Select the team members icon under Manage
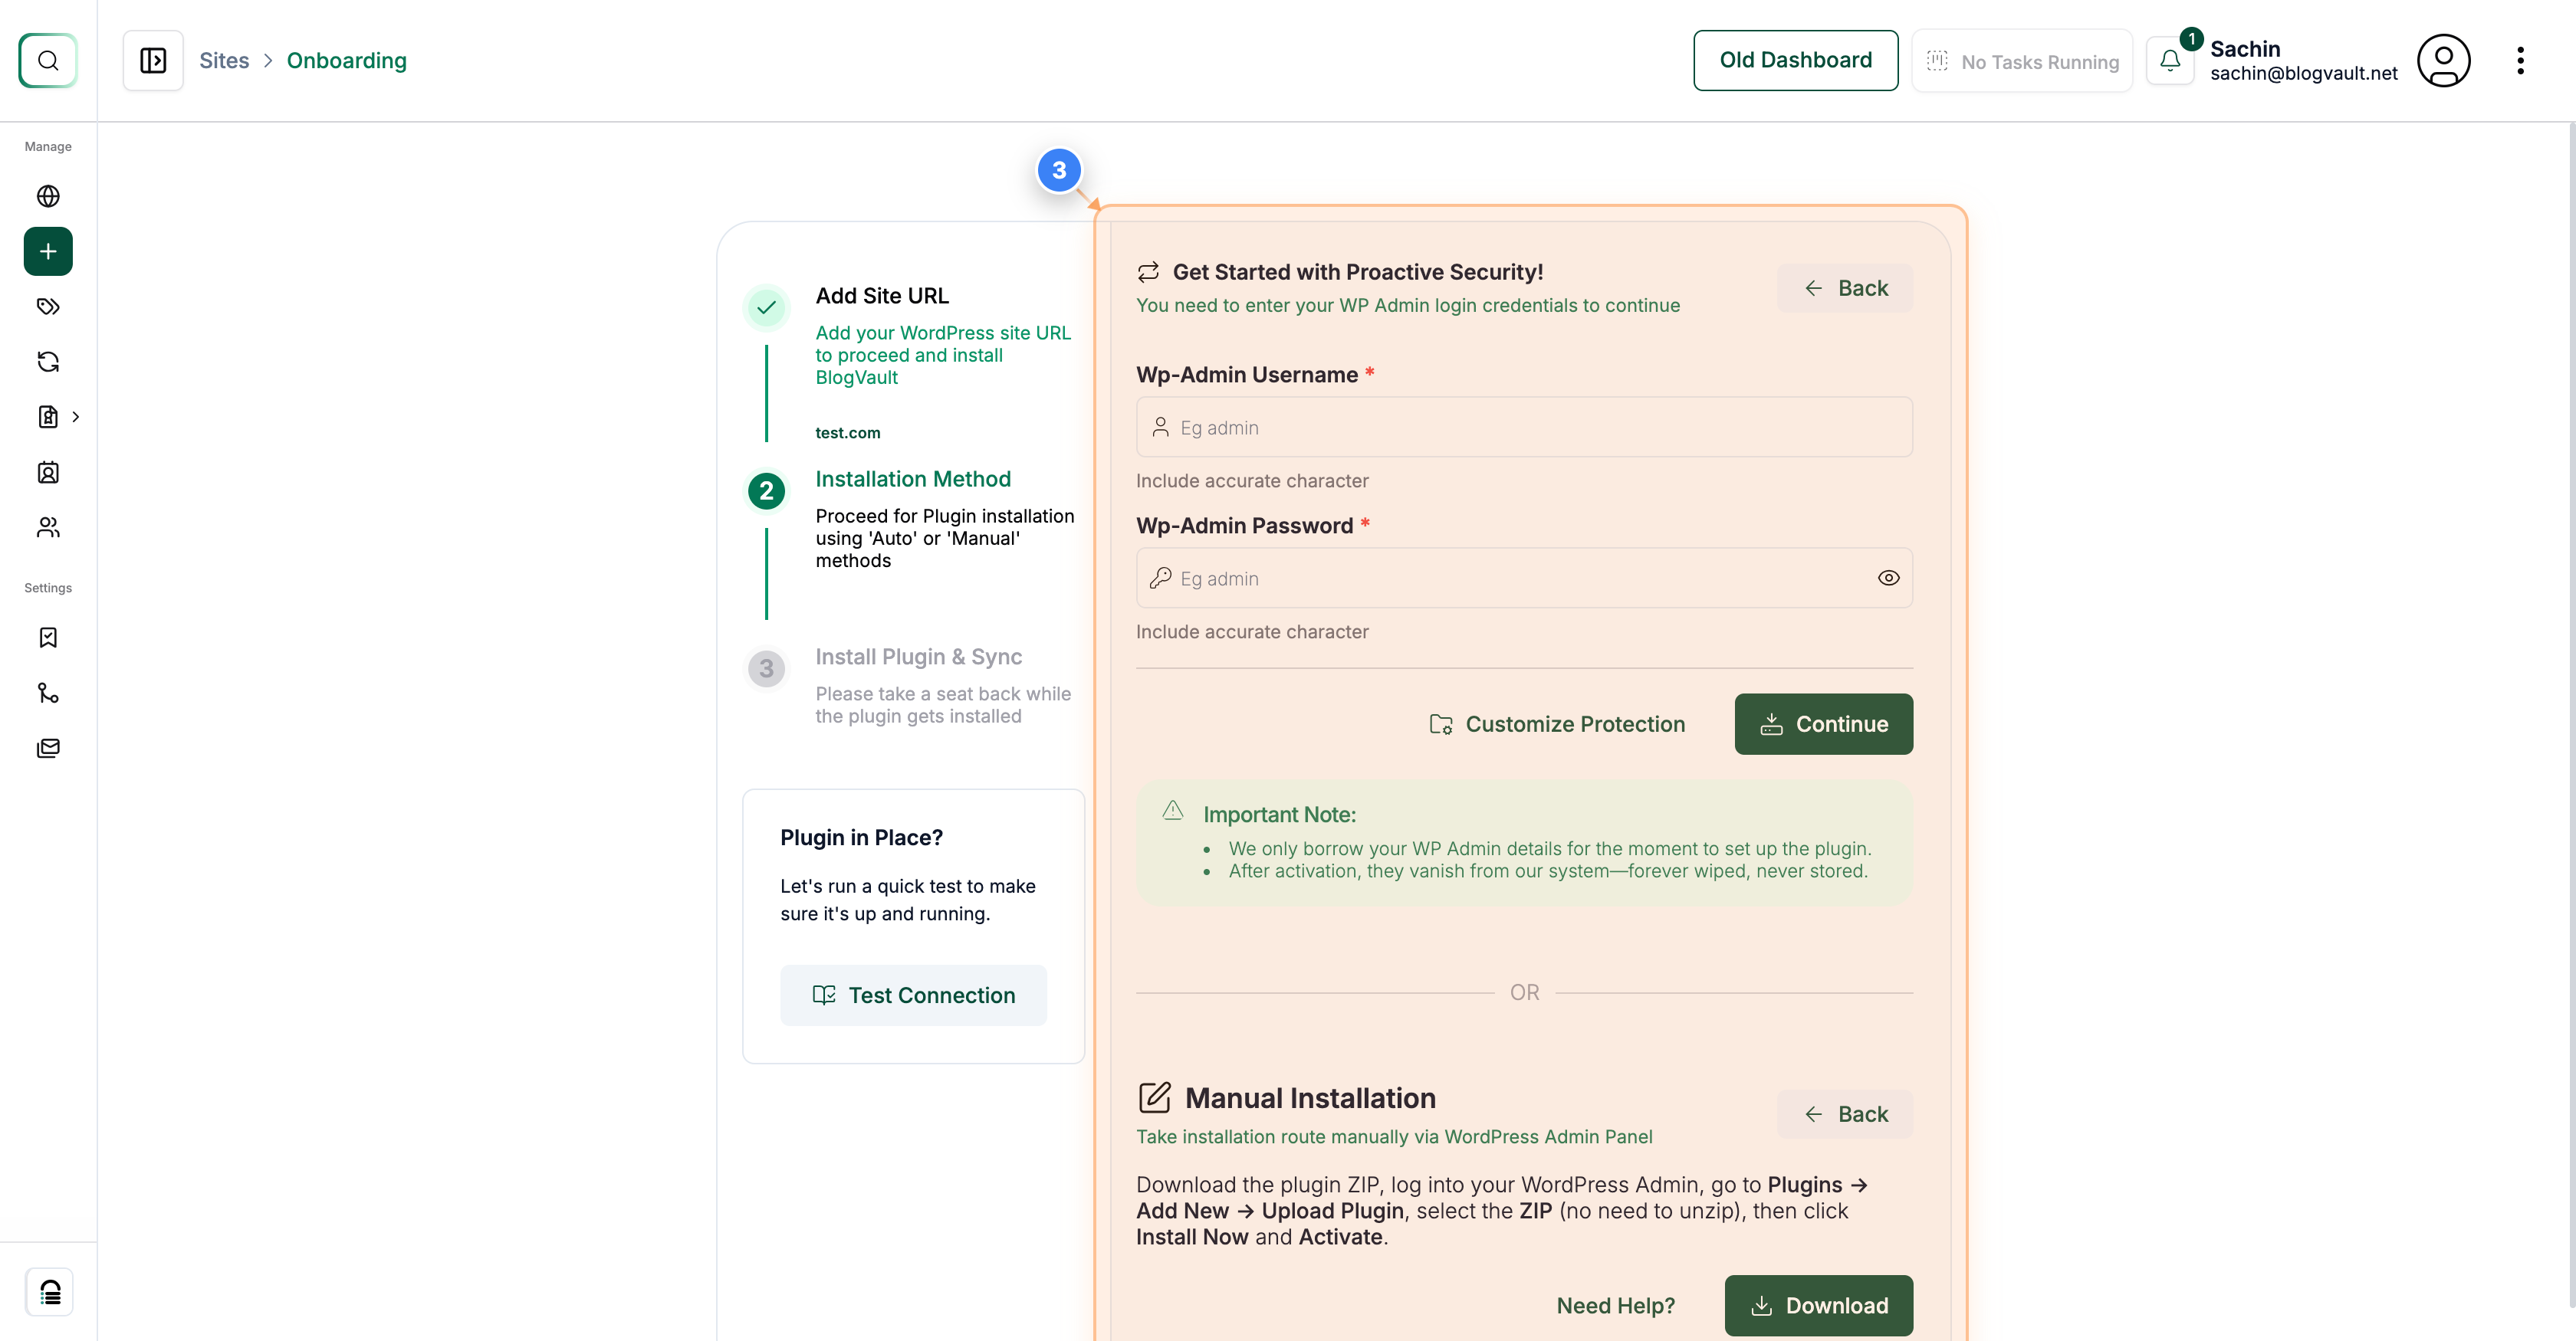 [x=47, y=528]
